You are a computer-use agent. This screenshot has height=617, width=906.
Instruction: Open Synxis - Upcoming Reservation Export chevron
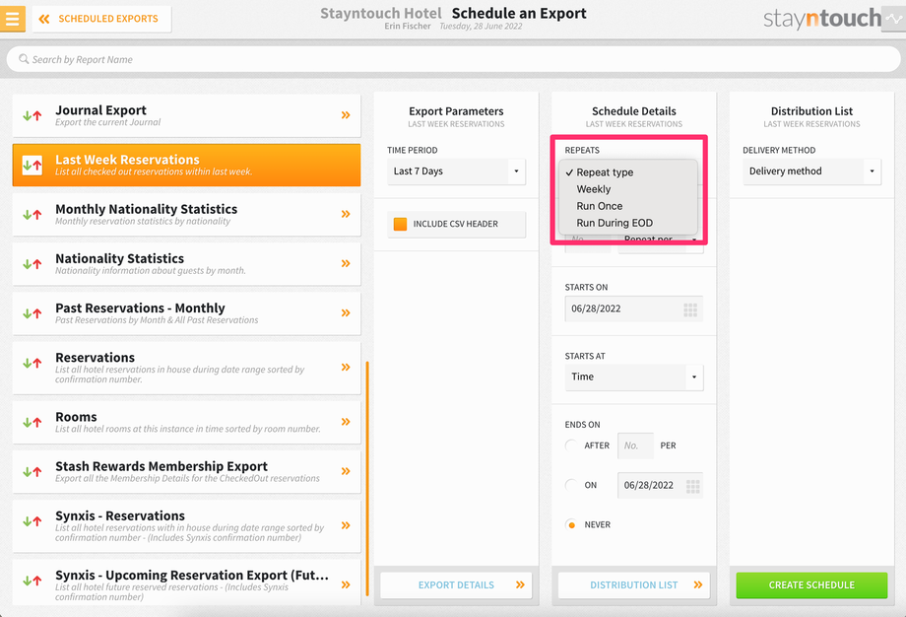coord(346,584)
